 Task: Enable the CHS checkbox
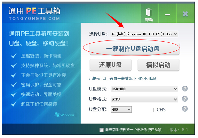(x=152, y=110)
